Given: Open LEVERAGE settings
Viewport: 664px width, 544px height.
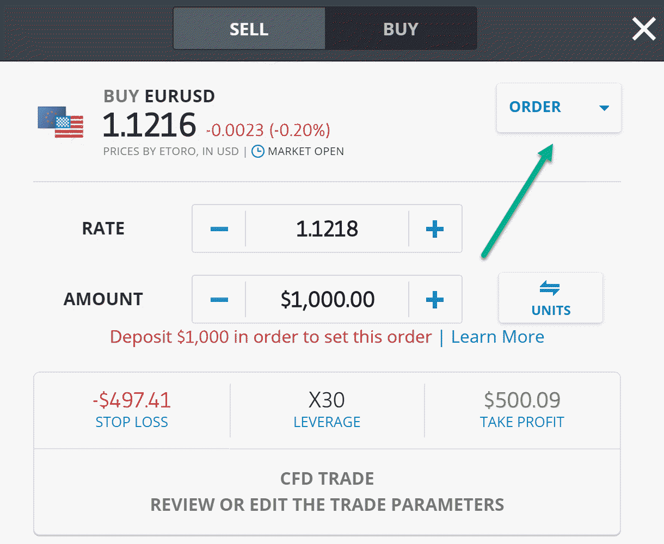Looking at the screenshot, I should point(327,410).
